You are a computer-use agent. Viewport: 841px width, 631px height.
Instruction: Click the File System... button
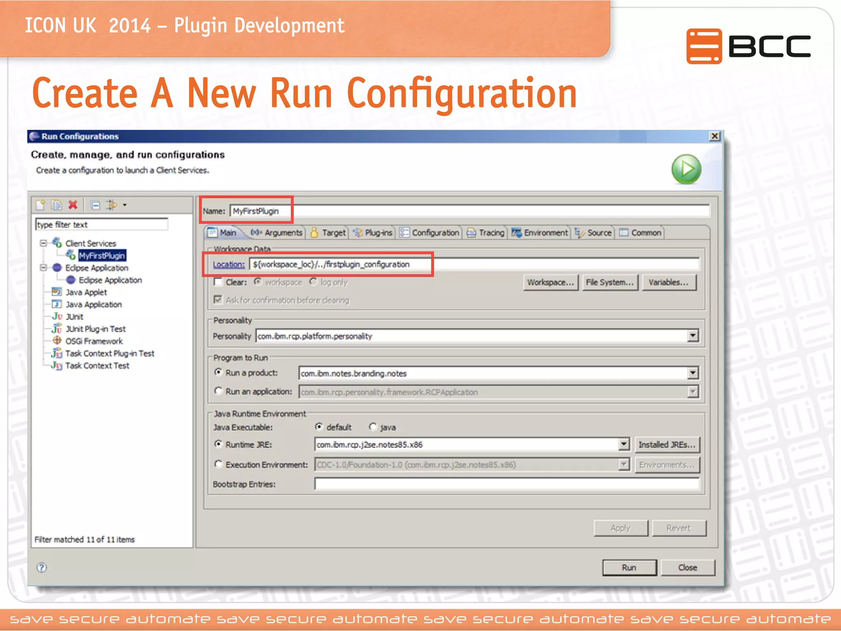tap(610, 282)
